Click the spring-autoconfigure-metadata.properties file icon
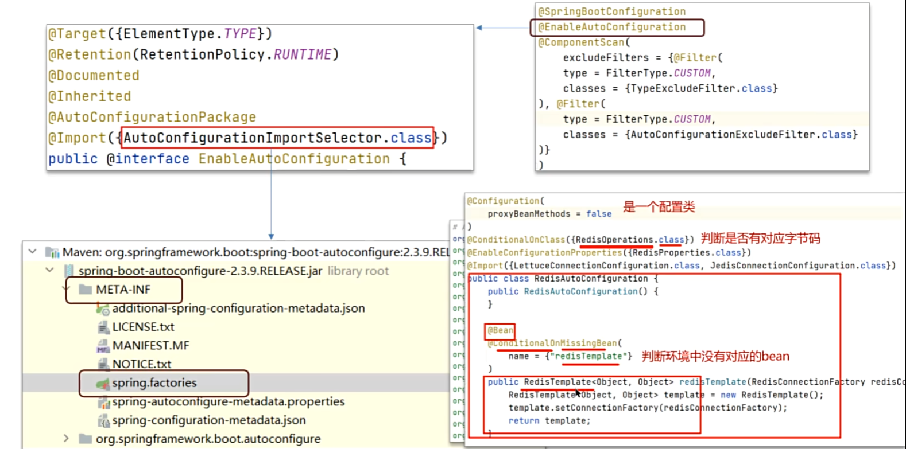This screenshot has height=449, width=906. coord(103,402)
